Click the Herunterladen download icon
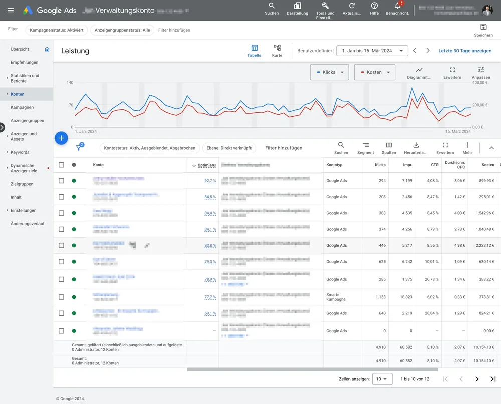The height and width of the screenshot is (404, 501). click(x=416, y=145)
